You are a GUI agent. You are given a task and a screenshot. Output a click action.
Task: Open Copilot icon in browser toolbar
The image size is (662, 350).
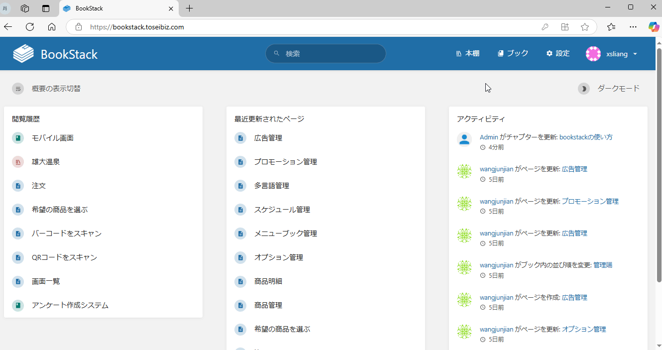click(653, 27)
